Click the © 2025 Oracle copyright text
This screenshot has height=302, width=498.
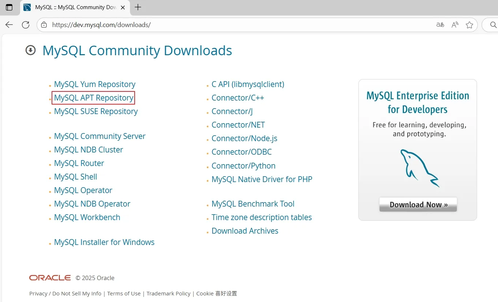(x=95, y=278)
